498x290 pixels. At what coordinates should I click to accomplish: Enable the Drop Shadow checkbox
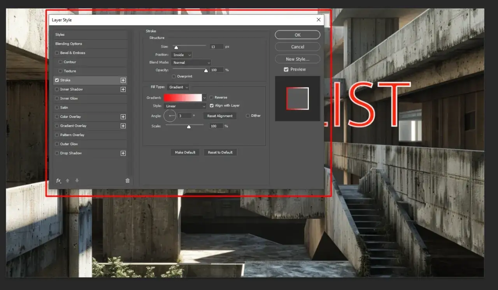tap(57, 153)
